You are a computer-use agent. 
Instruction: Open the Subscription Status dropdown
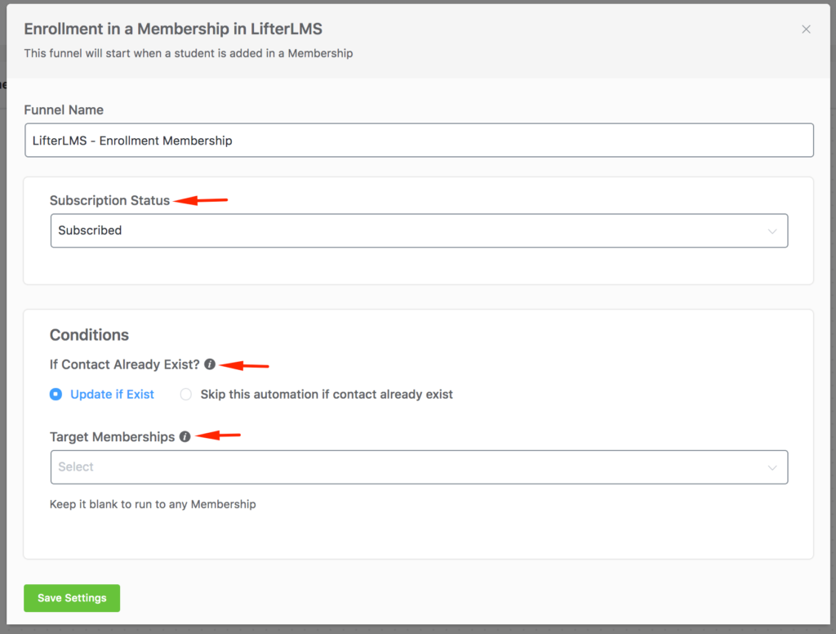pyautogui.click(x=419, y=230)
